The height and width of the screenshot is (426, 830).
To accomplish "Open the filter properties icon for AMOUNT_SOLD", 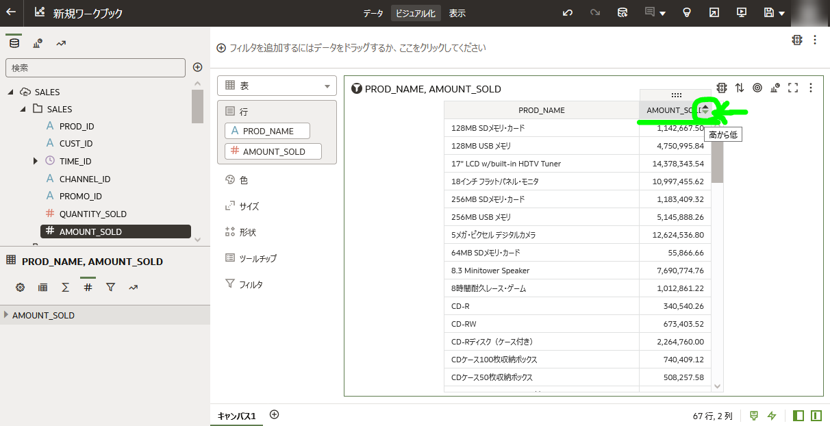I will pyautogui.click(x=110, y=287).
